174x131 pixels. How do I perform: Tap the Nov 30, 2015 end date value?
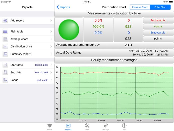pyautogui.click(x=41, y=73)
